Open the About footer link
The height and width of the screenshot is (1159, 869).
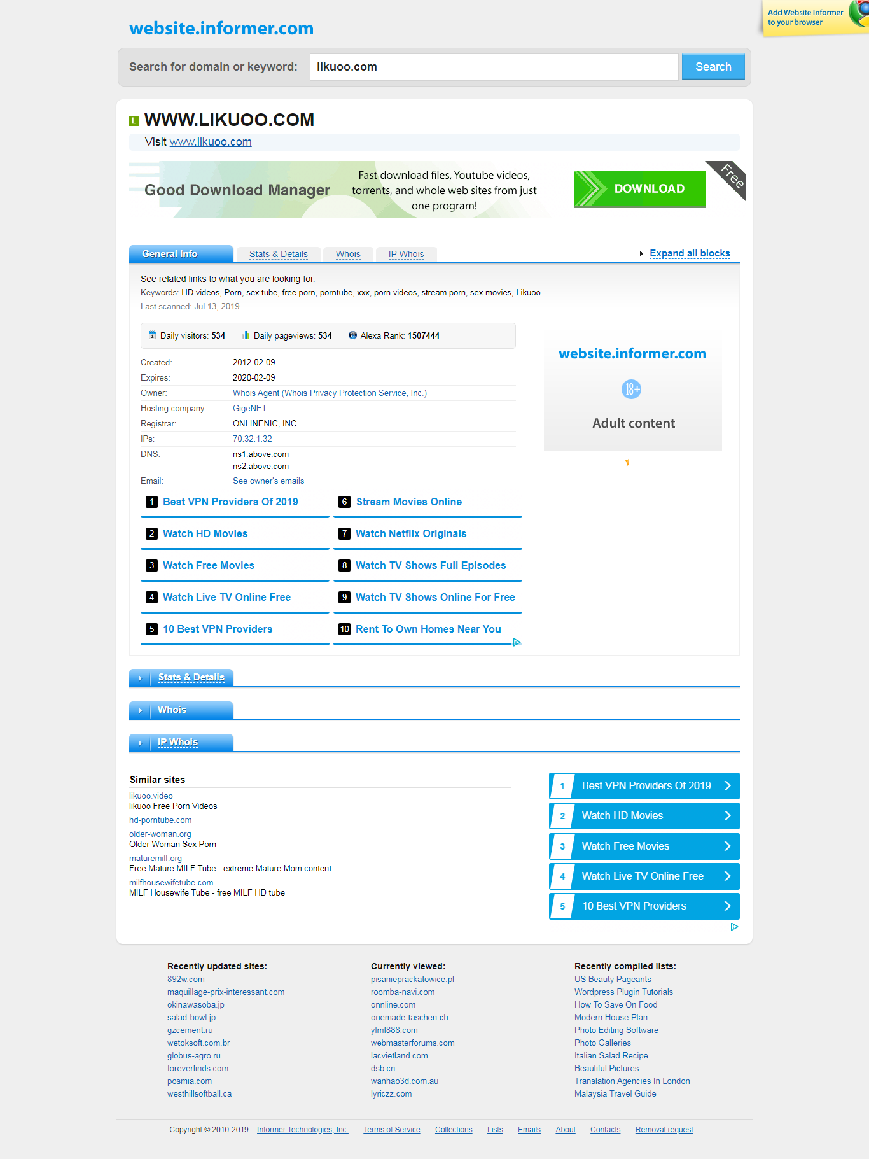[566, 1130]
